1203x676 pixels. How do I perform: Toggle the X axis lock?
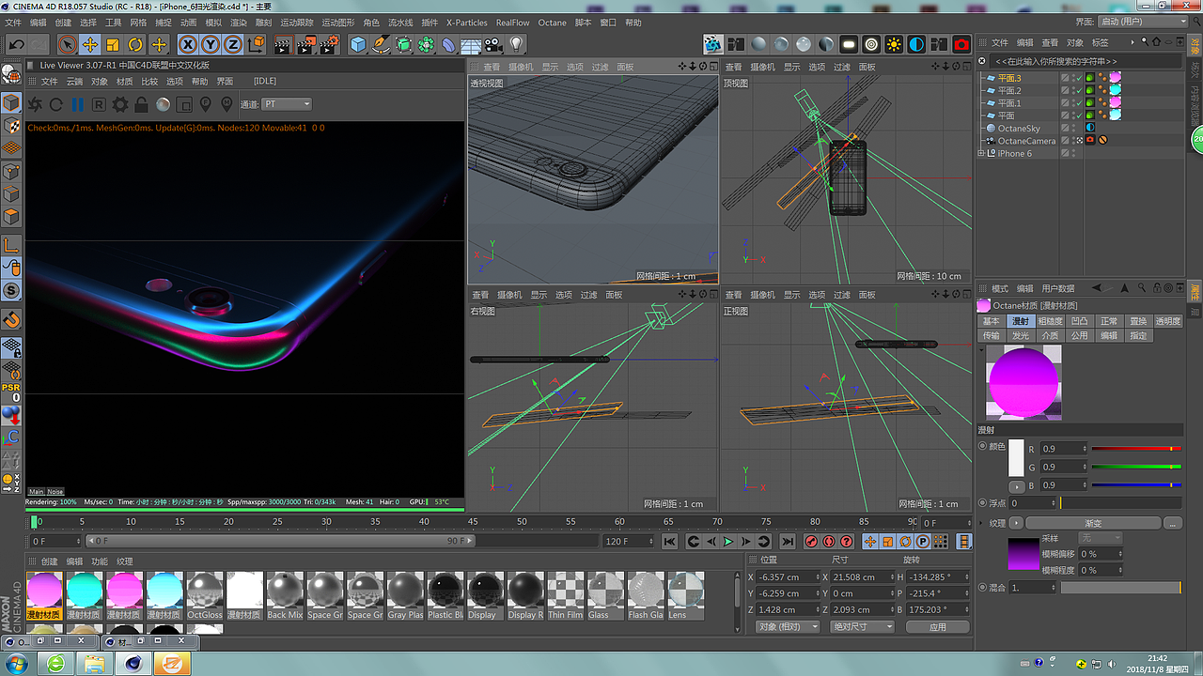(188, 44)
